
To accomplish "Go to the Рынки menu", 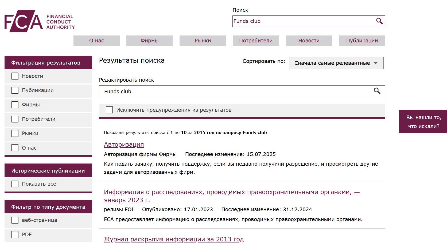I will [x=203, y=41].
